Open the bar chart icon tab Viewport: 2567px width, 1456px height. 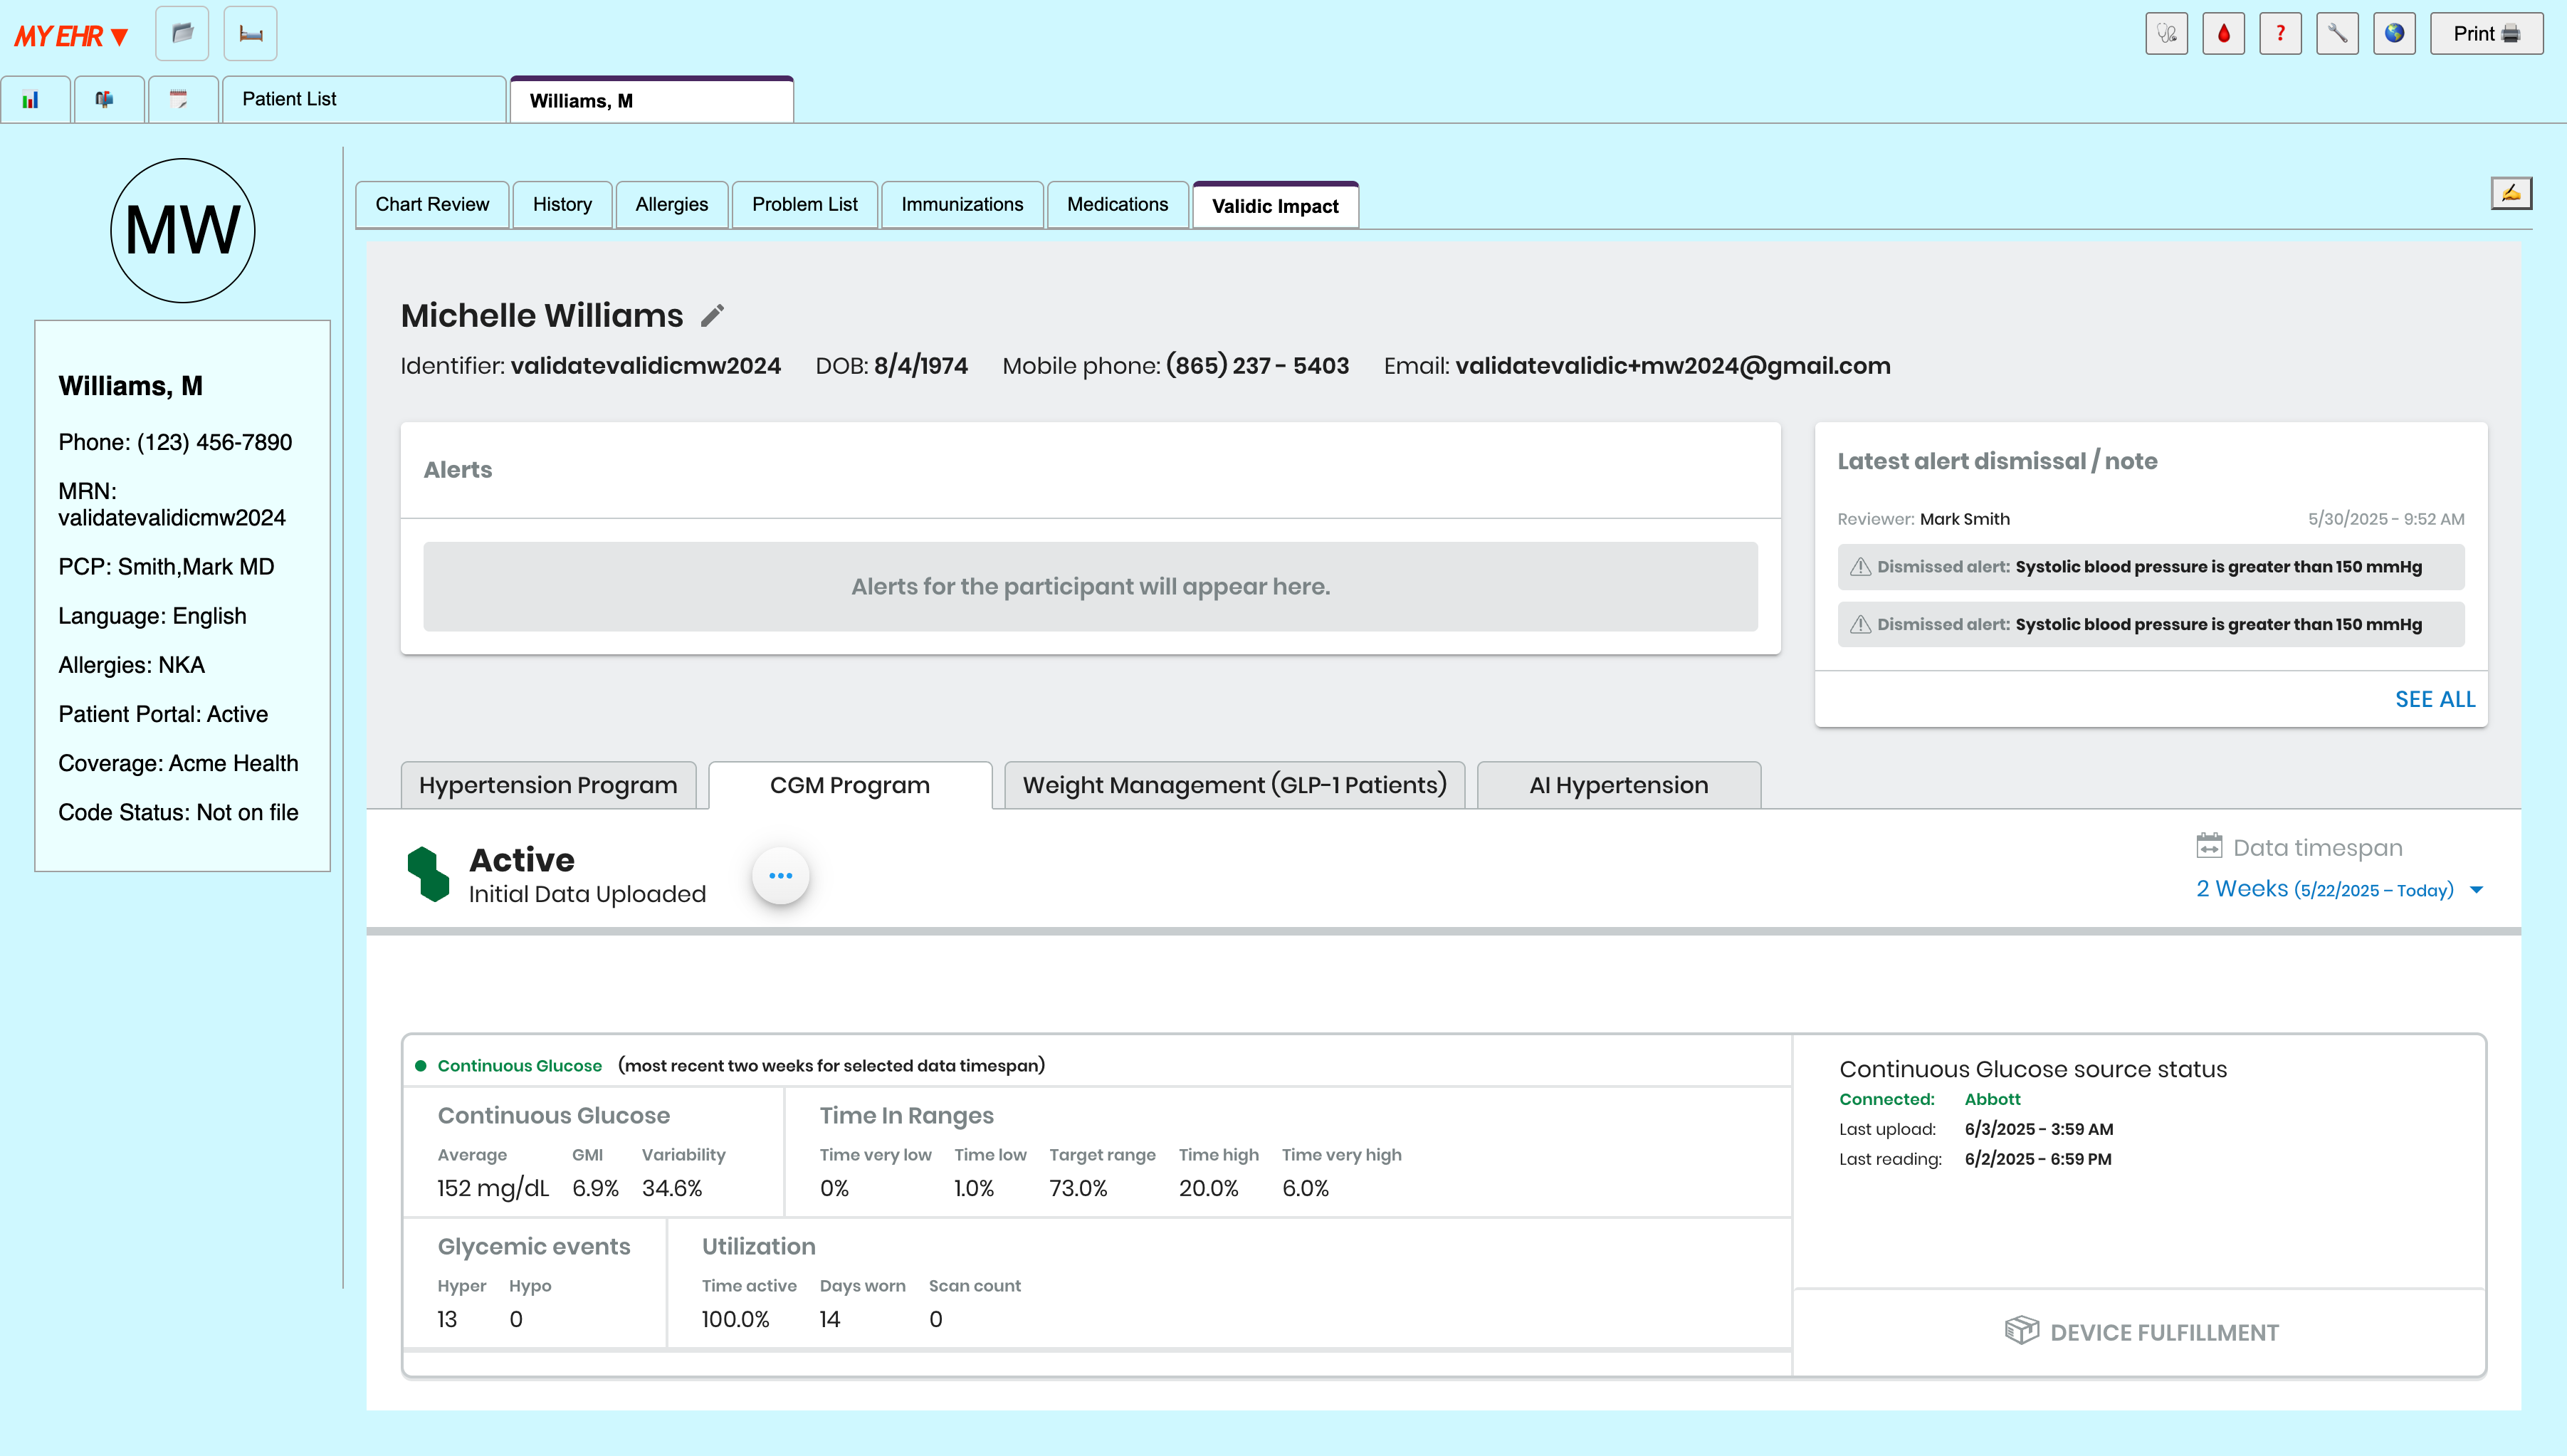[31, 100]
